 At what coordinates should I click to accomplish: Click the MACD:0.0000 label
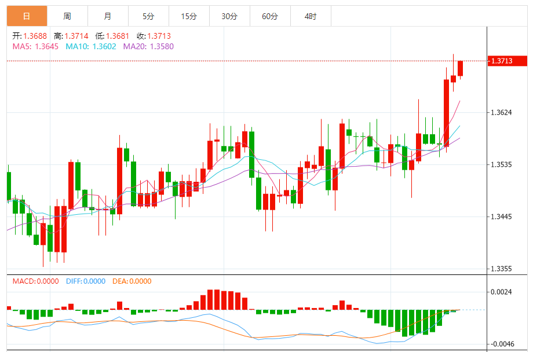coord(35,281)
